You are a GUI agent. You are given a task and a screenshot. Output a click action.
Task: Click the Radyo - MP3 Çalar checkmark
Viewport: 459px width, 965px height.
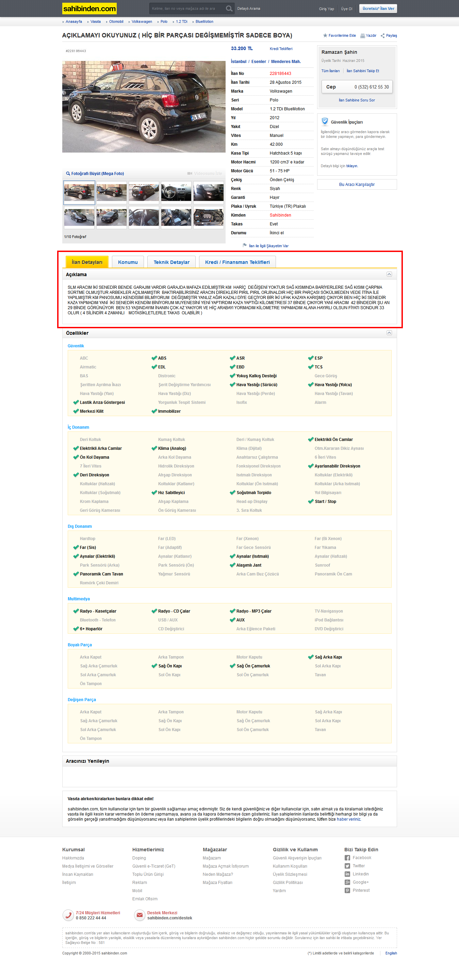coord(232,611)
